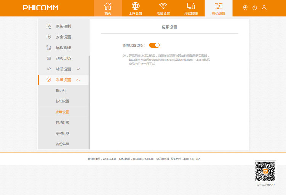The height and width of the screenshot is (195, 286).
Task: Open 手动升级 submenu item
Action: point(63,133)
